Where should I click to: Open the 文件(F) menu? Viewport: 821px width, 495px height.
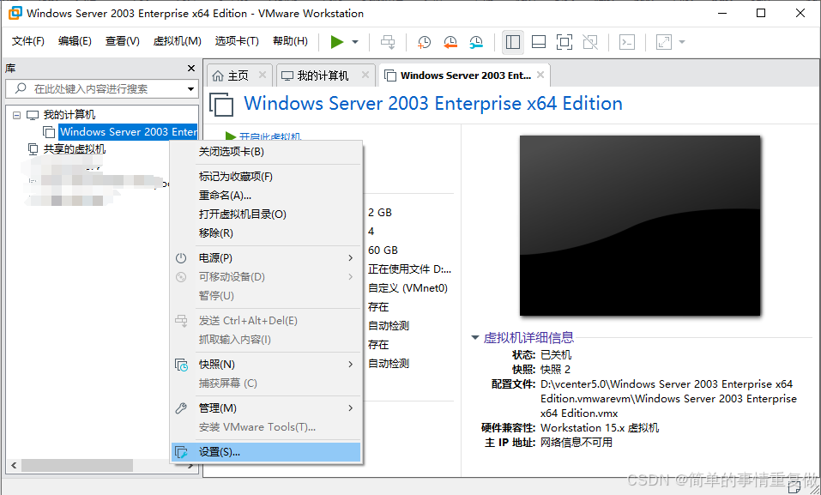(27, 41)
